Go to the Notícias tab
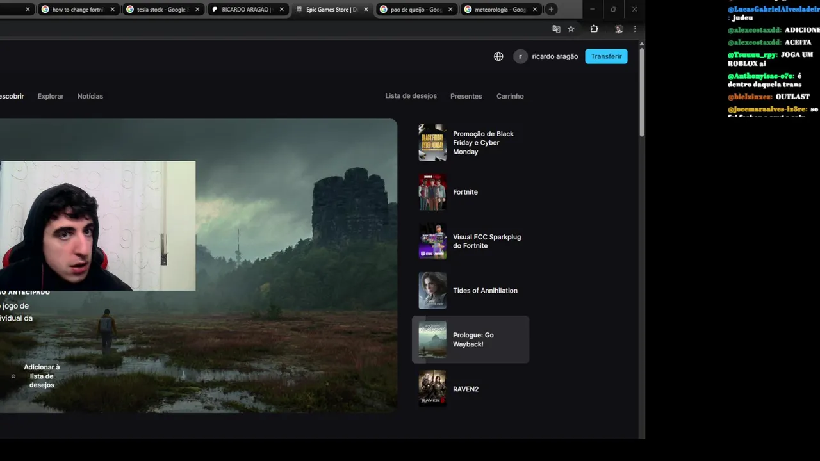Screen dimensions: 820x461 90,96
